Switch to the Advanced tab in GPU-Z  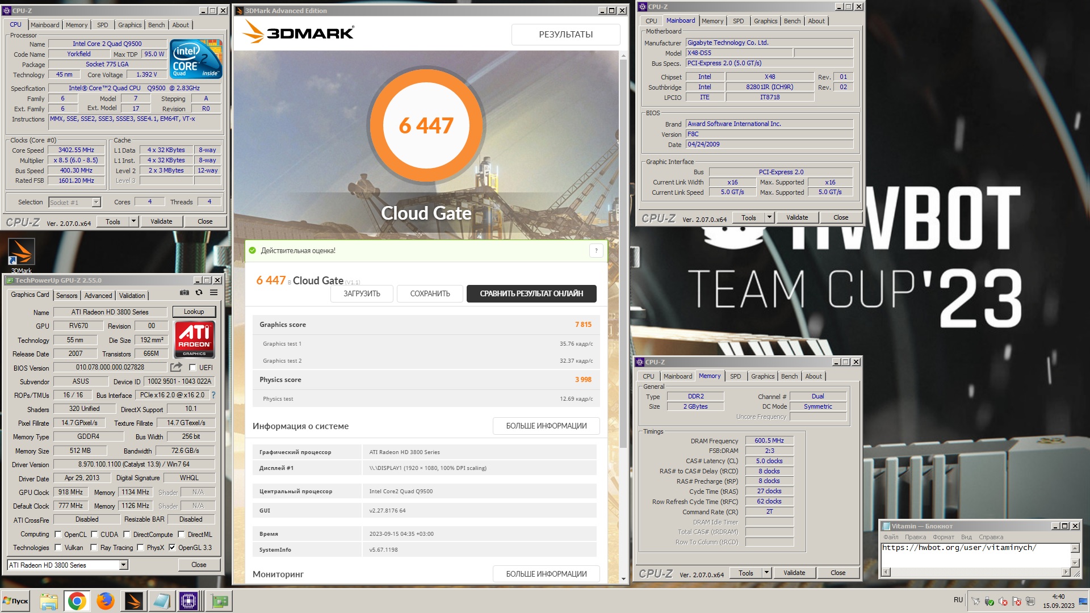point(98,296)
